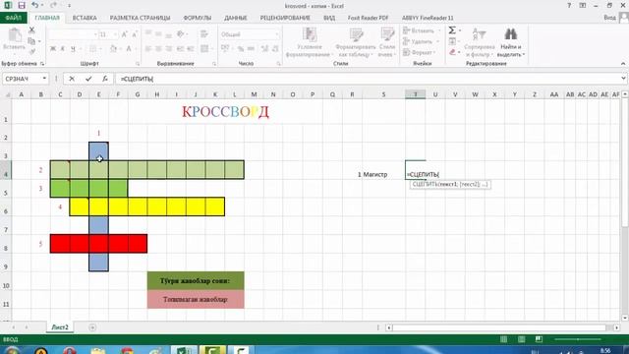The height and width of the screenshot is (354, 629).
Task: Expand the formula bar with chevron
Action: click(623, 79)
